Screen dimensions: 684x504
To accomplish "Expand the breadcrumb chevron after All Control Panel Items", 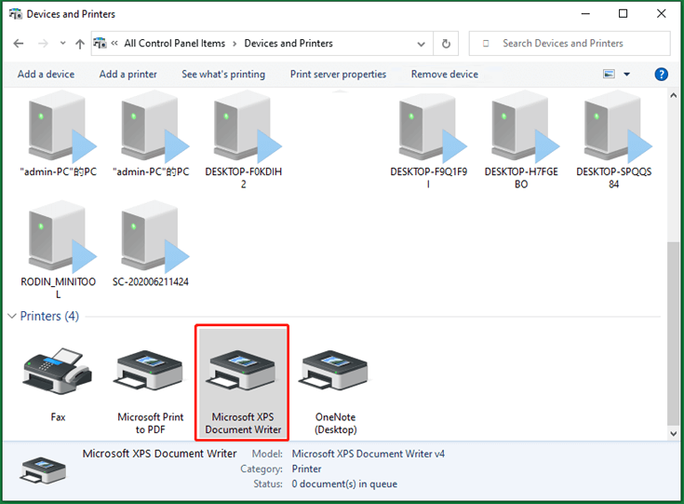I will coord(235,44).
